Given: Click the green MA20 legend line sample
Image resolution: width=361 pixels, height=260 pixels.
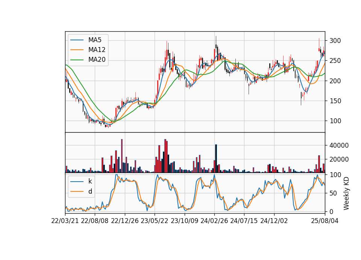Looking at the screenshot, I should click(77, 60).
